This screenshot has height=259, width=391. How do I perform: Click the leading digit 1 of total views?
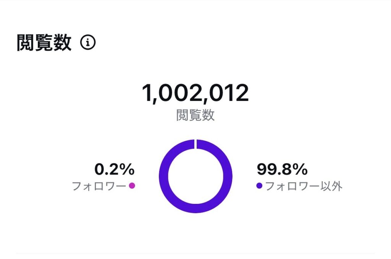point(147,93)
